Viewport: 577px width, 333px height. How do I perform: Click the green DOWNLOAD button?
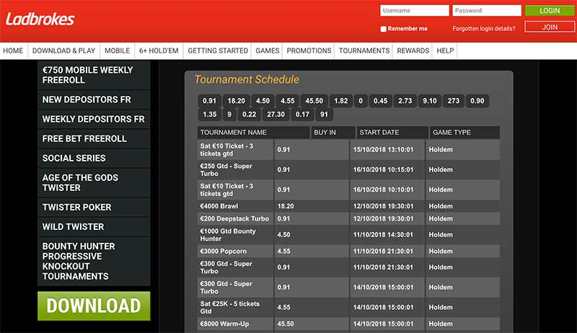pyautogui.click(x=94, y=306)
